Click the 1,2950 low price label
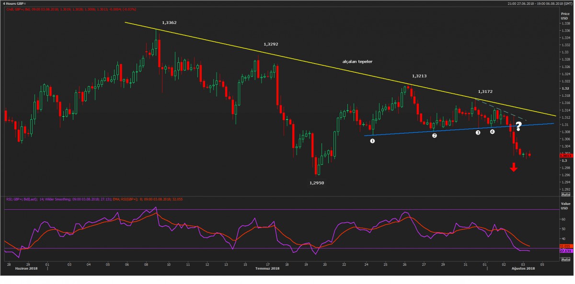The height and width of the screenshot is (284, 575). [316, 183]
